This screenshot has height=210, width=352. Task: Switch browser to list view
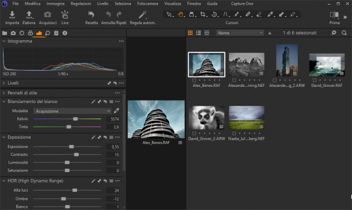[x=198, y=33]
